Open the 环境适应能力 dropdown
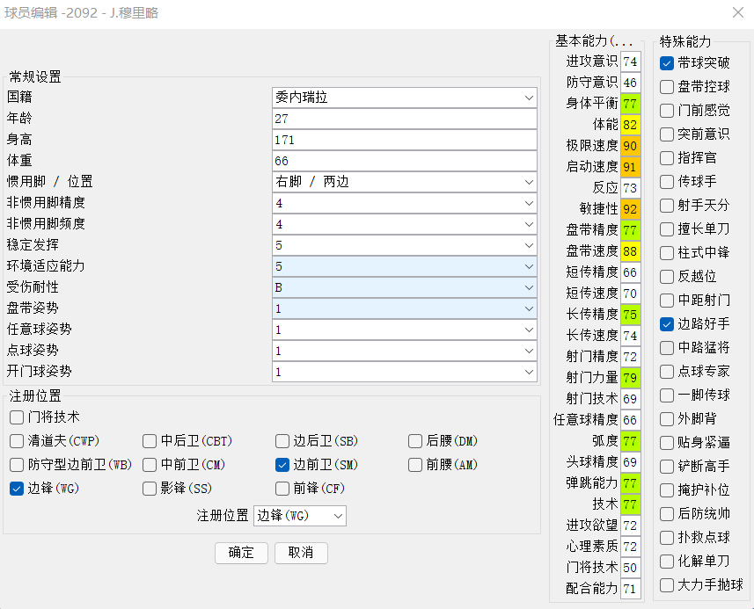754x609 pixels. [x=405, y=266]
